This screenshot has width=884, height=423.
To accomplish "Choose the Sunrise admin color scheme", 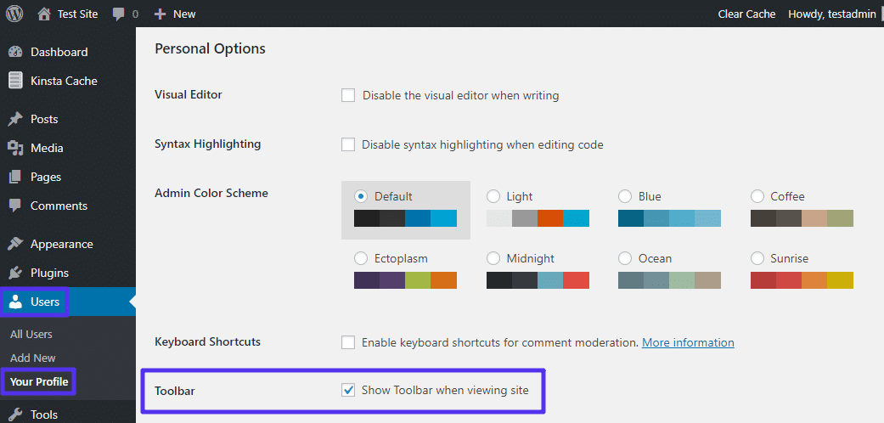I will 757,258.
